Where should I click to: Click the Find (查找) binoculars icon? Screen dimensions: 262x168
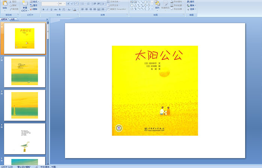(188, 1)
